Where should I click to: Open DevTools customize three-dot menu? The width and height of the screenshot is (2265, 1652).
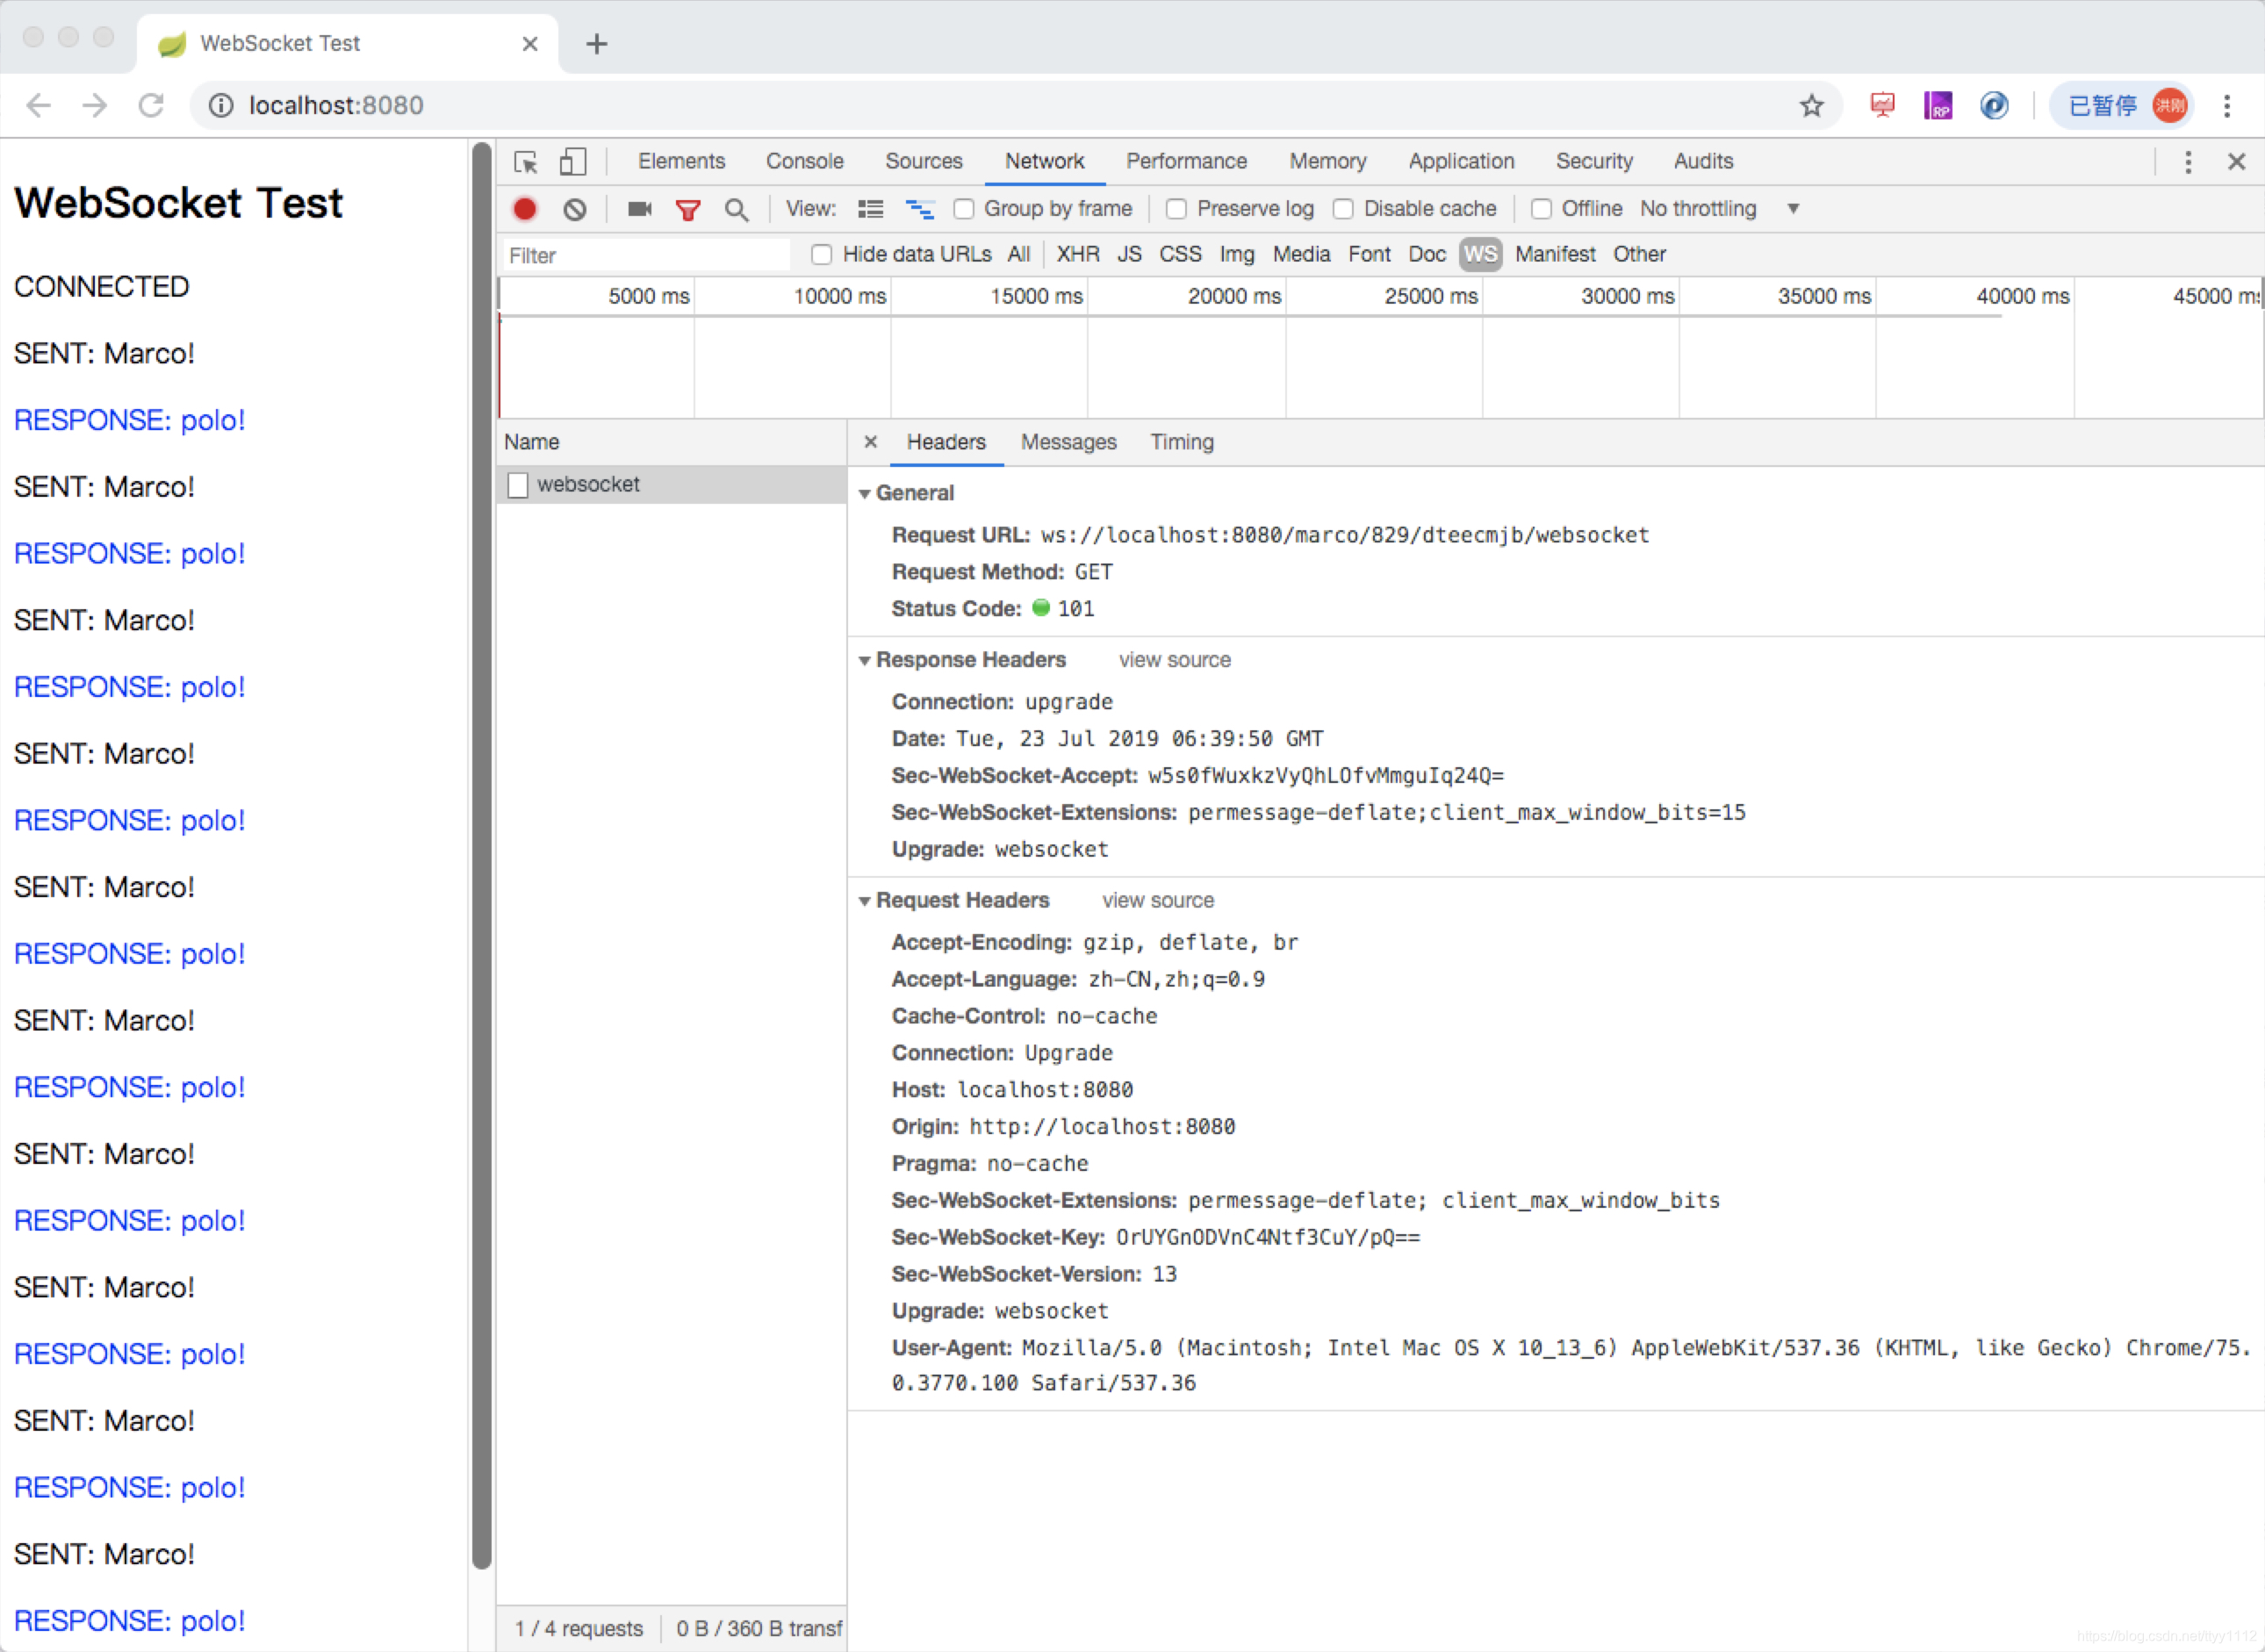(2188, 162)
